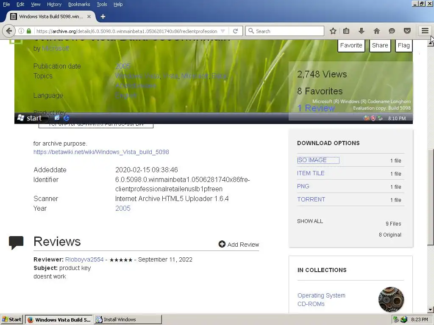
Task: Click the network tray icon
Action: coord(396,319)
